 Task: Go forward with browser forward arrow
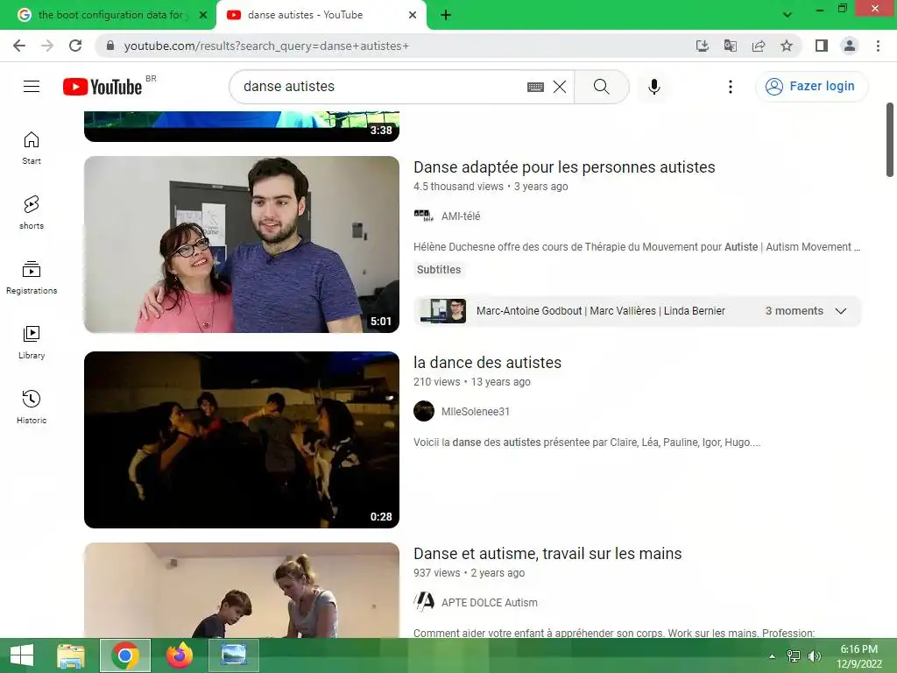pyautogui.click(x=47, y=46)
